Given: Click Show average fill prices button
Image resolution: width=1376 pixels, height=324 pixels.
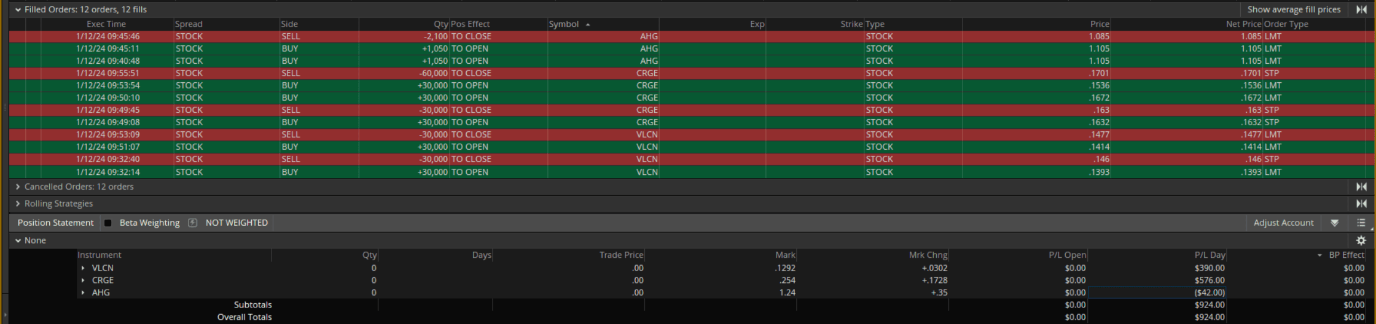Looking at the screenshot, I should (1294, 9).
